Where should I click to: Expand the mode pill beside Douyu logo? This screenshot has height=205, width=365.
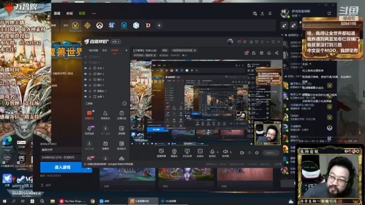click(x=116, y=41)
